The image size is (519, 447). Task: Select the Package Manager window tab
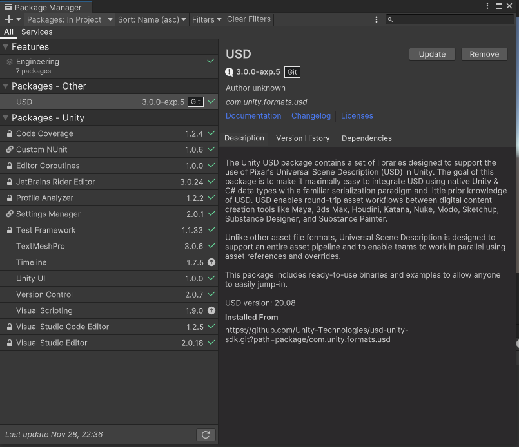pyautogui.click(x=46, y=7)
